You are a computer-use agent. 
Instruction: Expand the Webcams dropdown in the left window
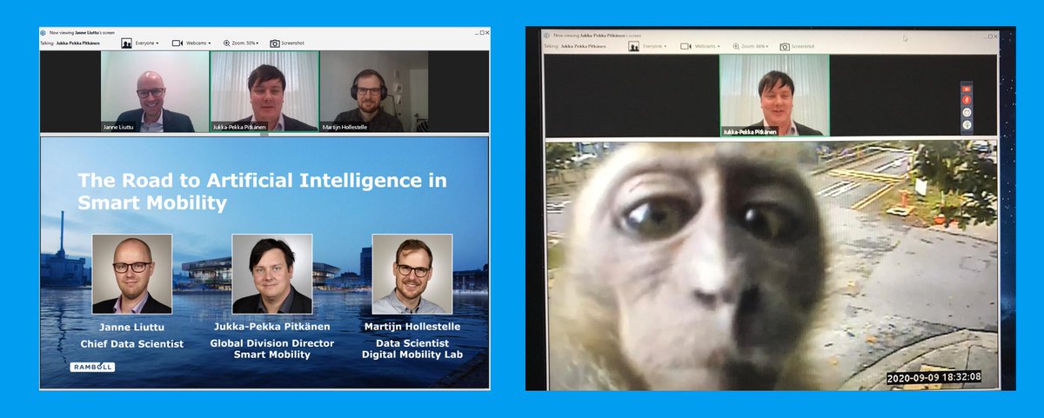click(198, 43)
